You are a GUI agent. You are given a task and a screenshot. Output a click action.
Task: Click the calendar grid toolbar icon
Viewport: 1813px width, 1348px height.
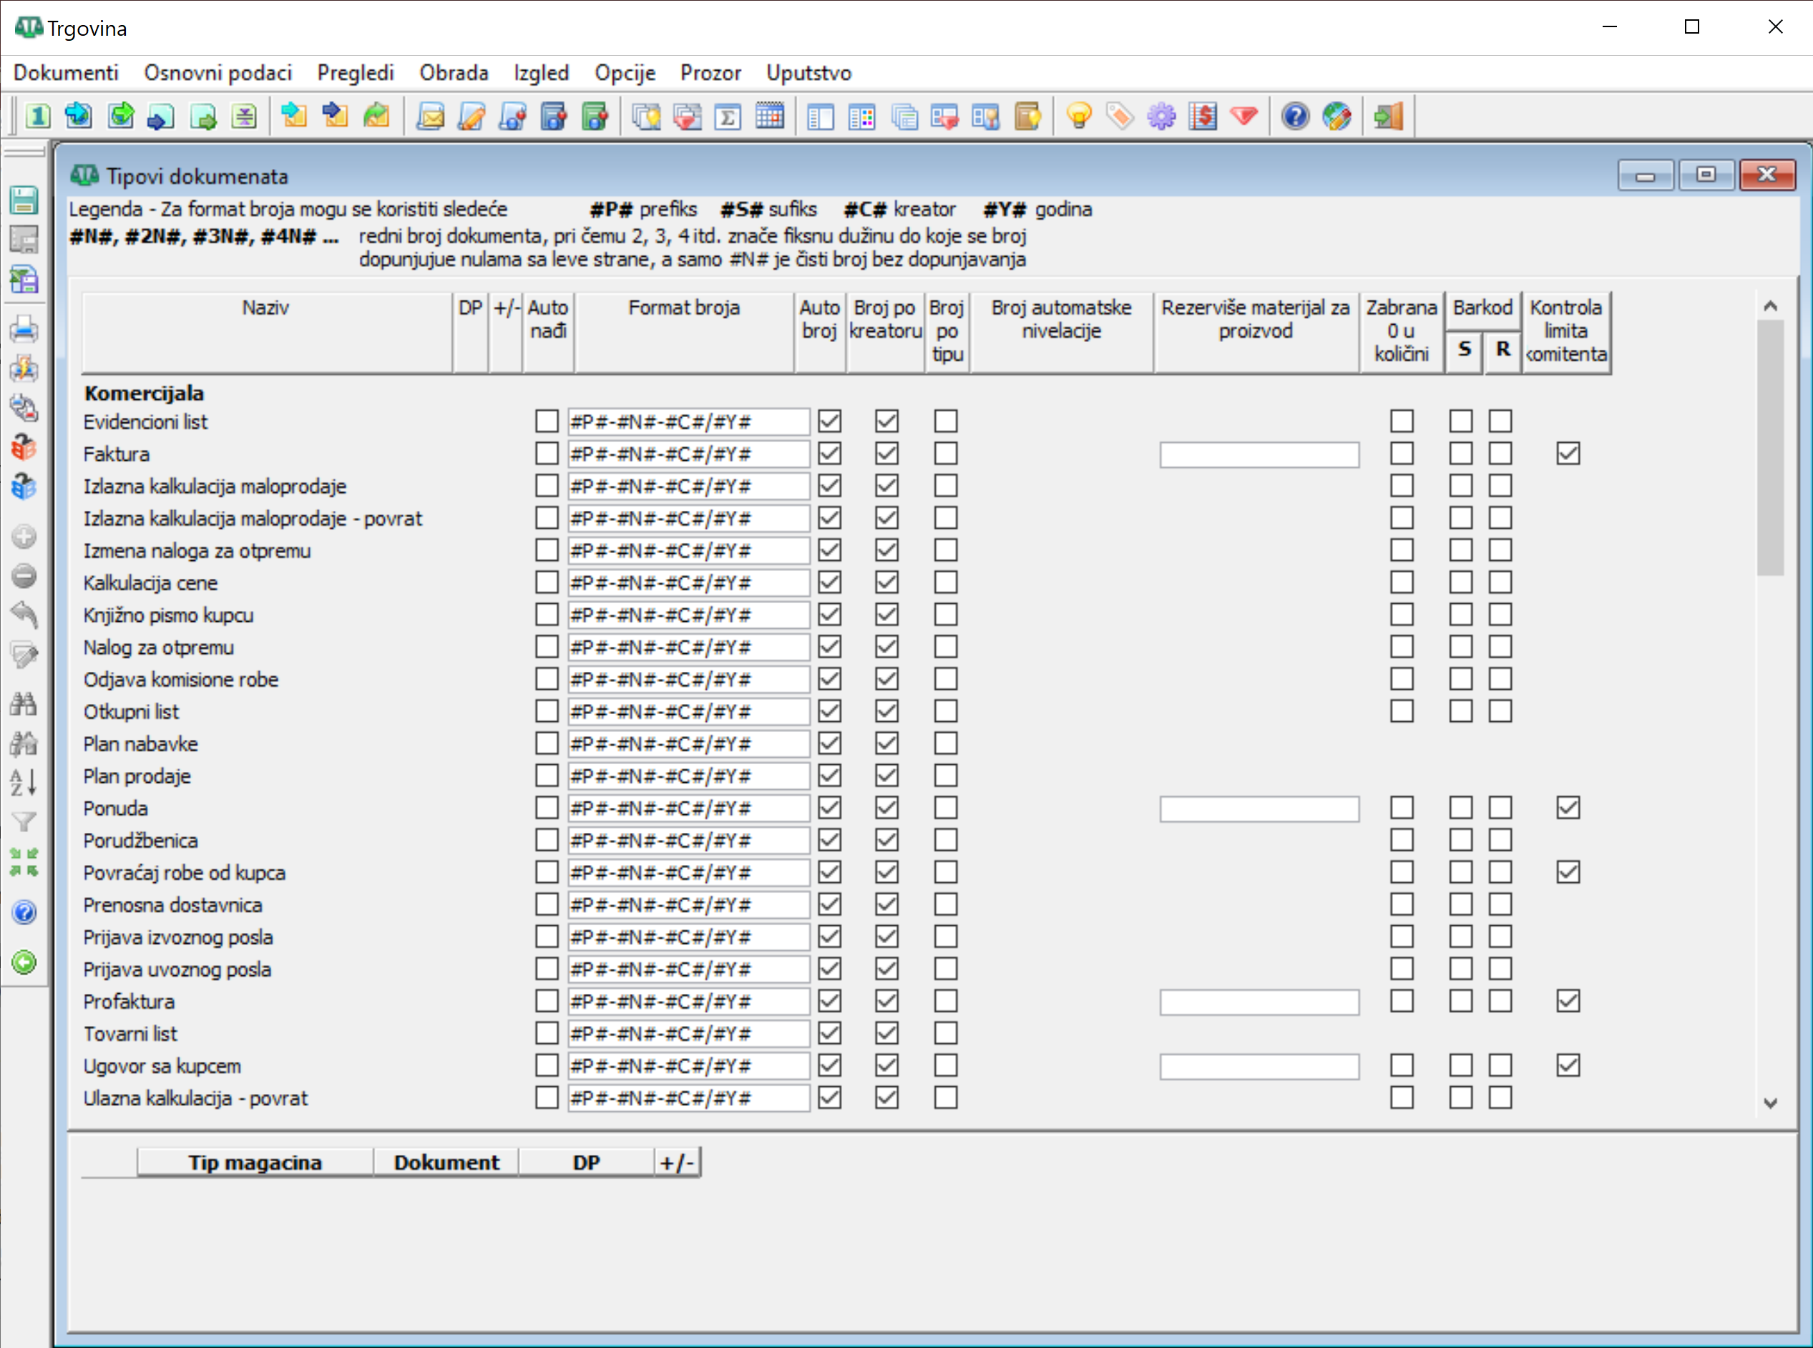tap(769, 117)
